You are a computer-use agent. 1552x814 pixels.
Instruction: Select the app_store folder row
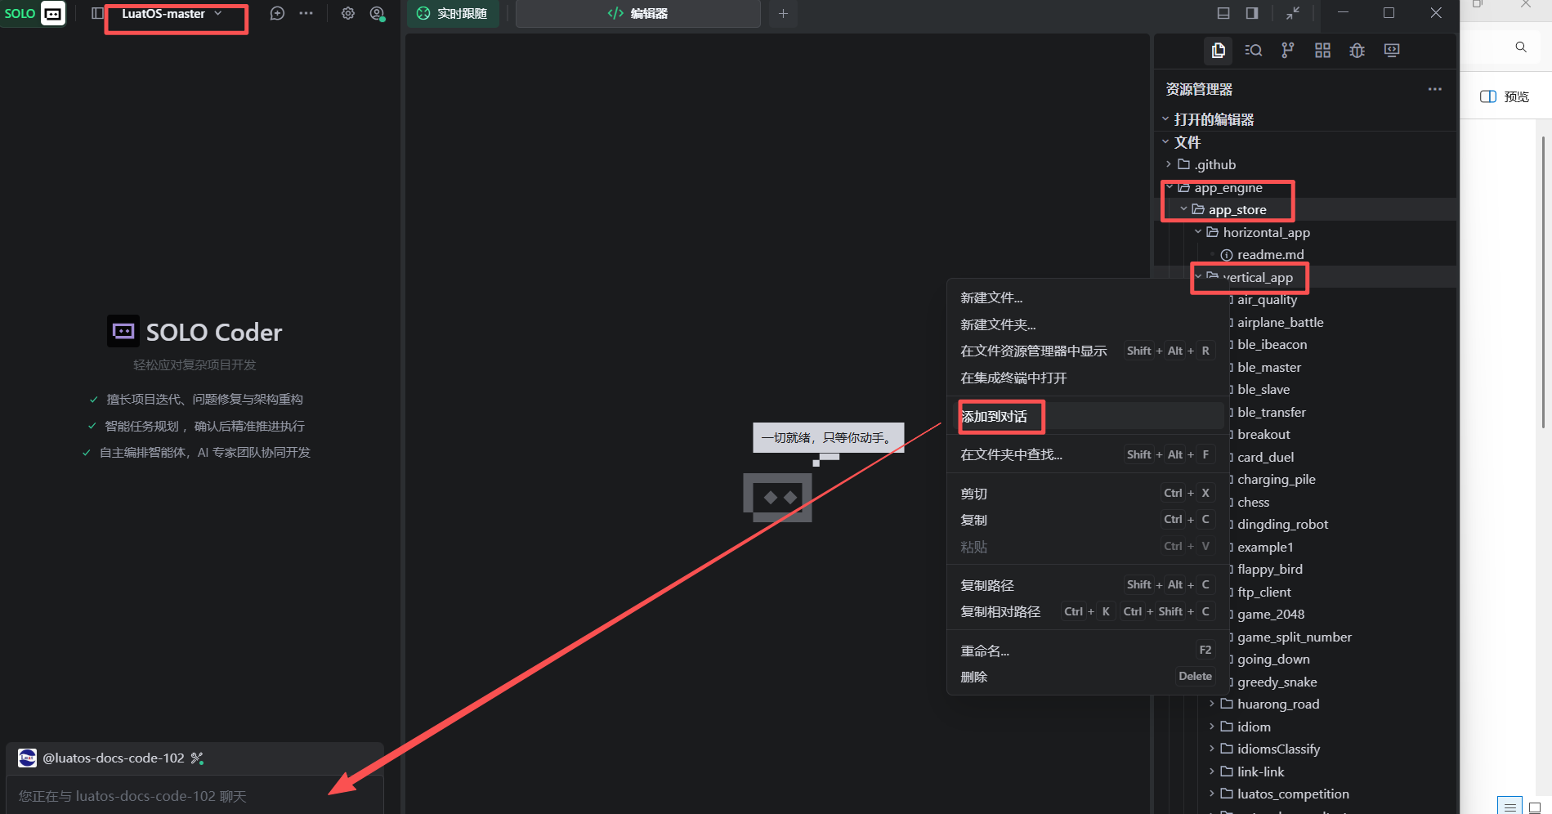click(x=1306, y=209)
